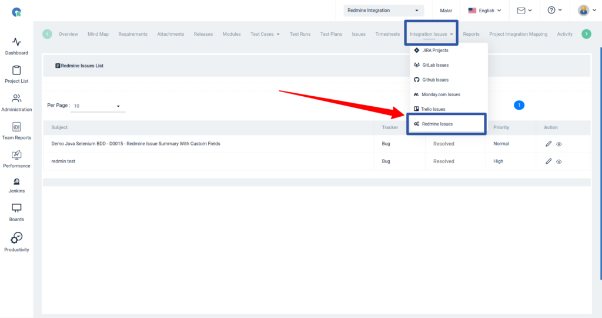Open Team Reports sidebar icon
The height and width of the screenshot is (318, 602).
pyautogui.click(x=16, y=127)
